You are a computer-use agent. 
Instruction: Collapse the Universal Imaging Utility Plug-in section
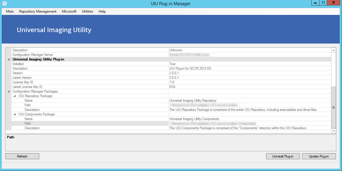click(8, 59)
